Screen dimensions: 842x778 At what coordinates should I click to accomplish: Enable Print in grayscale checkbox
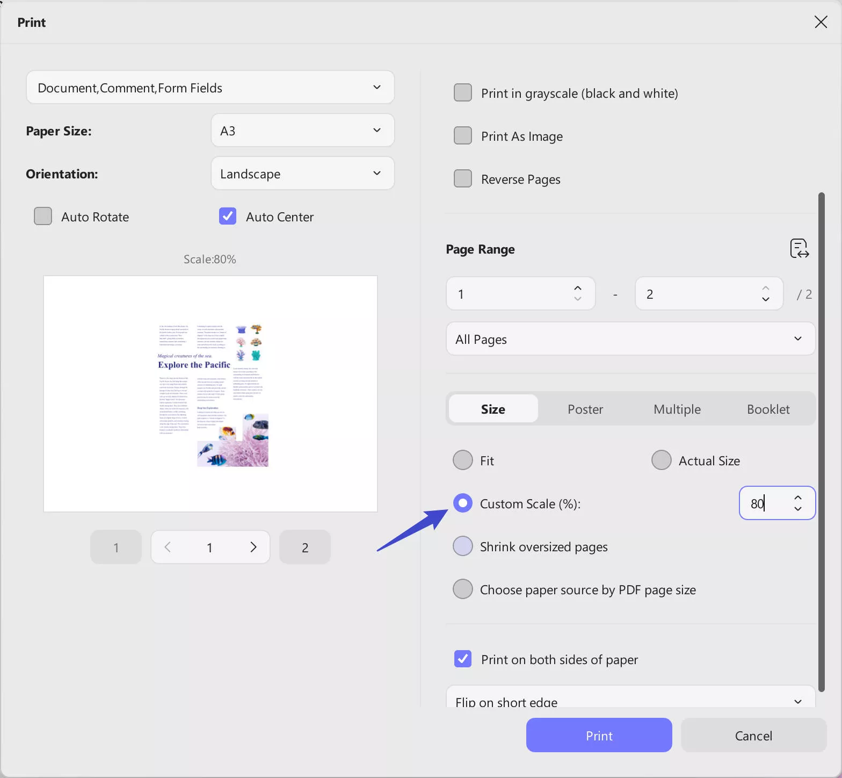click(463, 93)
